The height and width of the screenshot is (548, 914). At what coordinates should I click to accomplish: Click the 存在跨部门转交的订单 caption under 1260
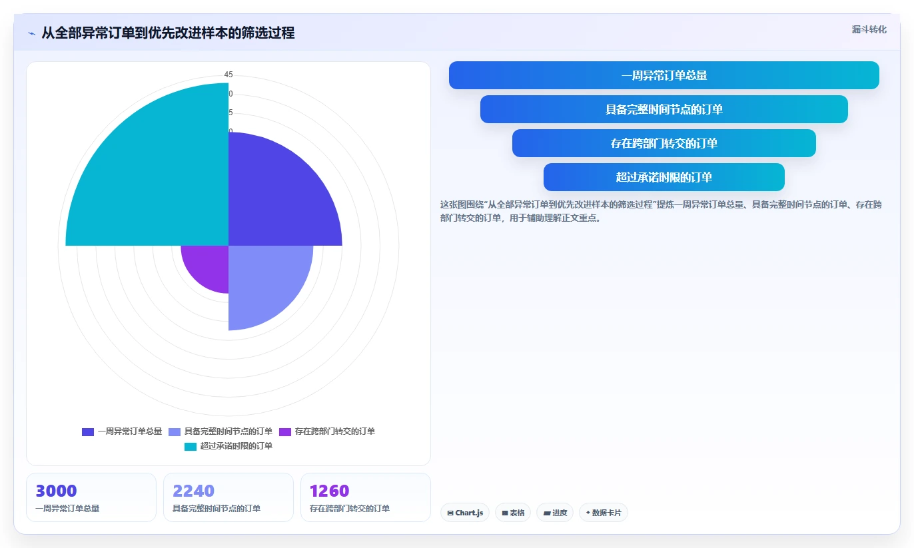click(350, 508)
